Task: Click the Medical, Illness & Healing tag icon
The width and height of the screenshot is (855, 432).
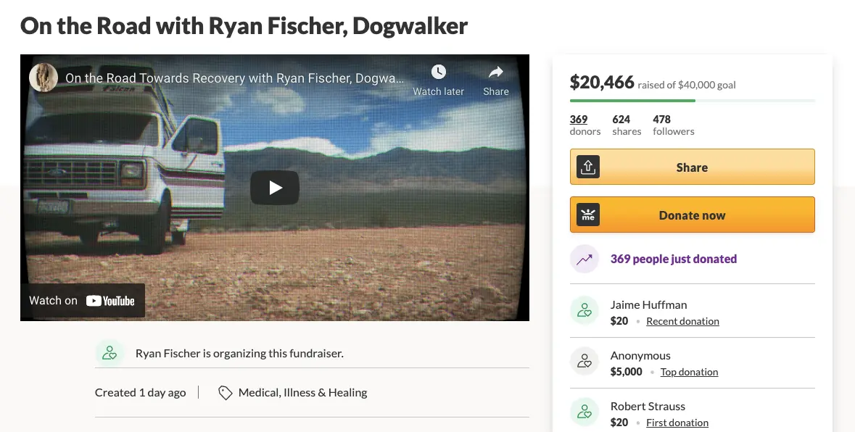Action: pos(226,393)
